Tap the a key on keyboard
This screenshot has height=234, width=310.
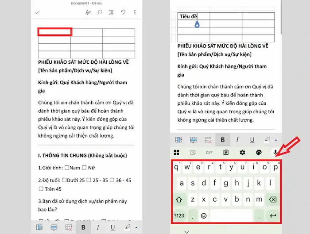(x=182, y=183)
